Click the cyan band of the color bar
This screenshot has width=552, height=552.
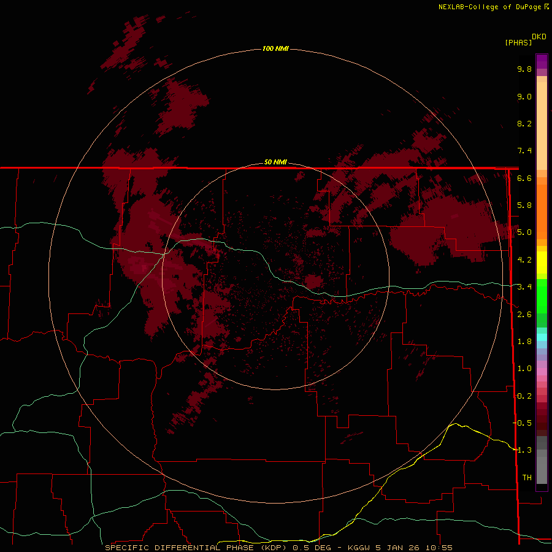[x=542, y=337]
